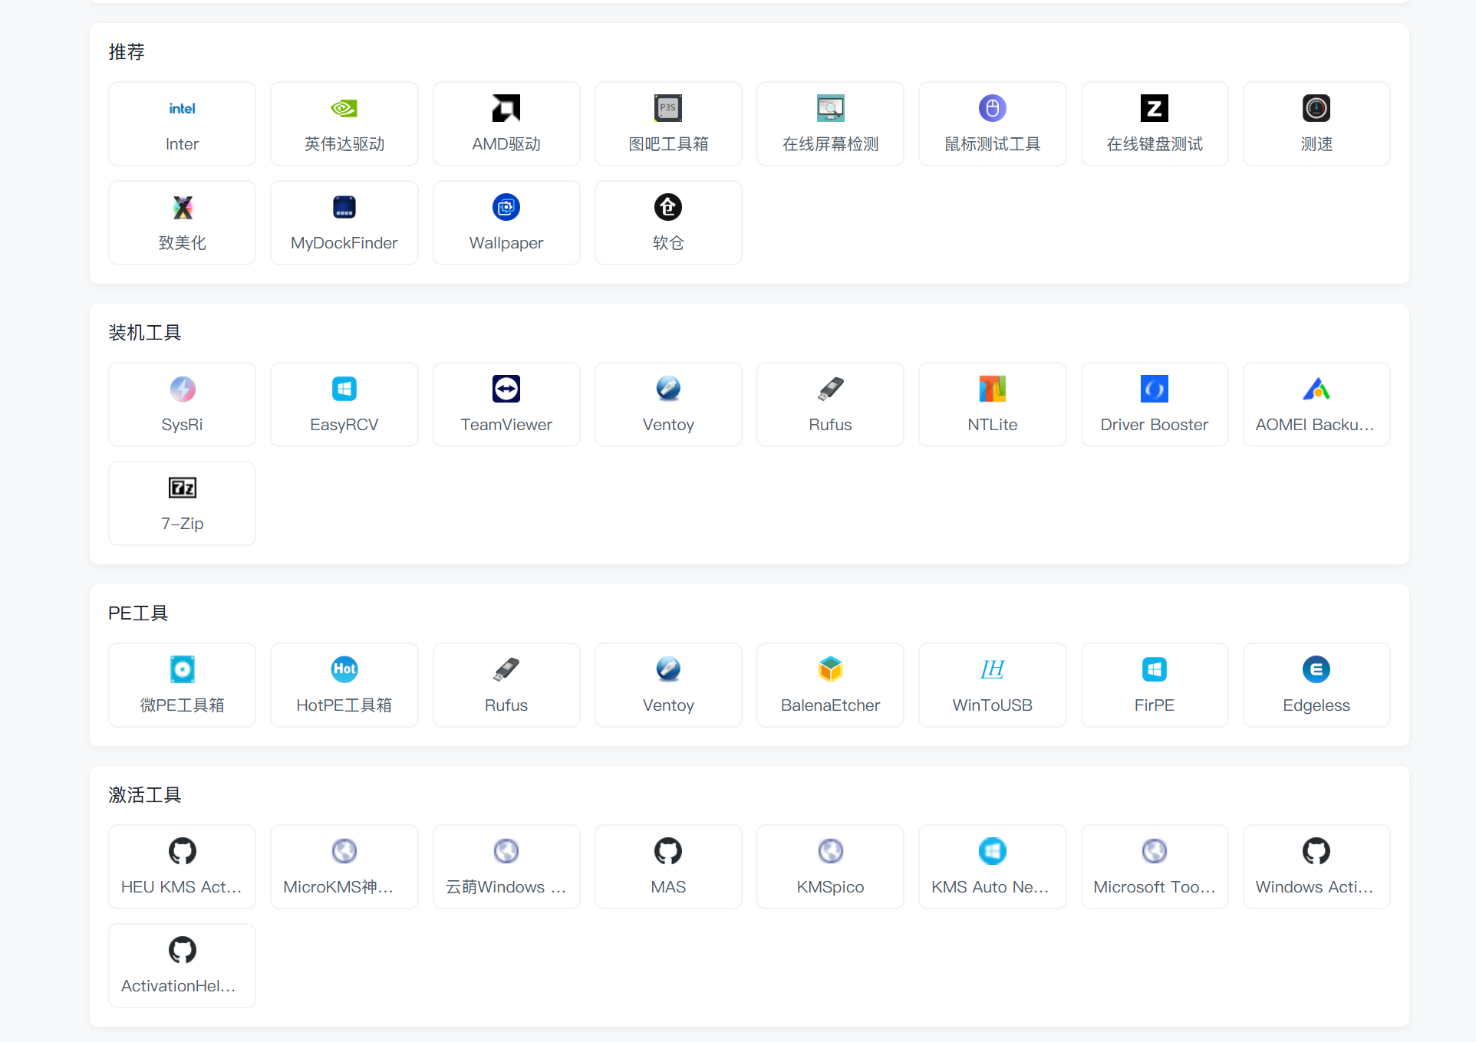Open Ventoy in the PE工具 section

tap(668, 685)
